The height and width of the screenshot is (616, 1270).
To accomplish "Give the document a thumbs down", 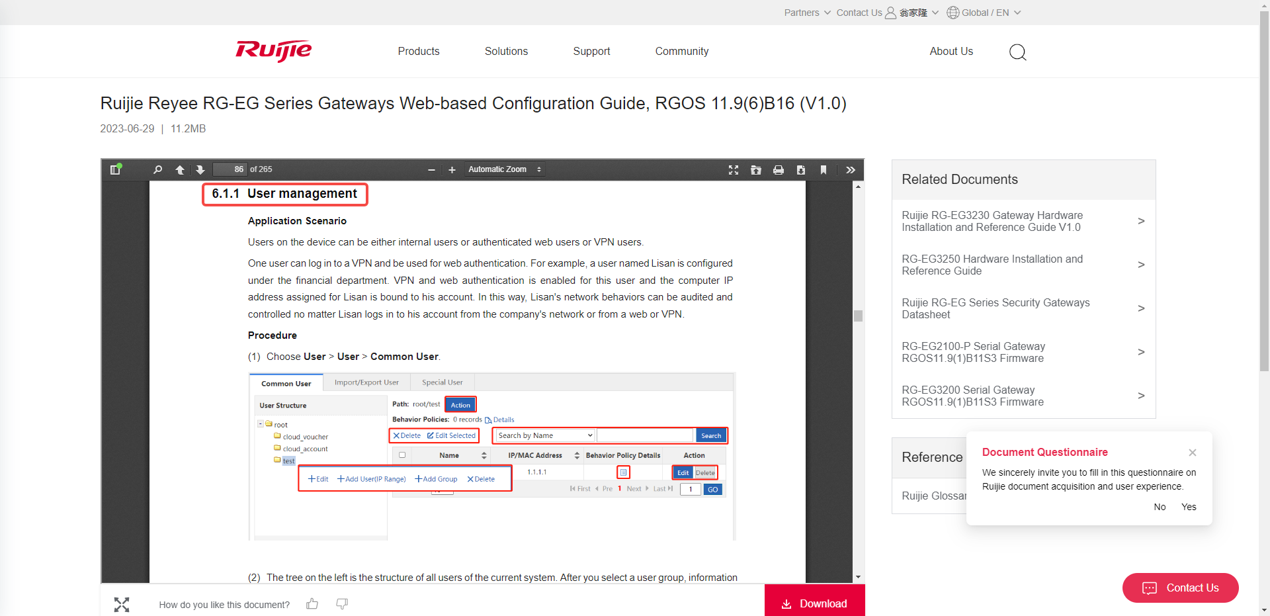I will point(342,603).
